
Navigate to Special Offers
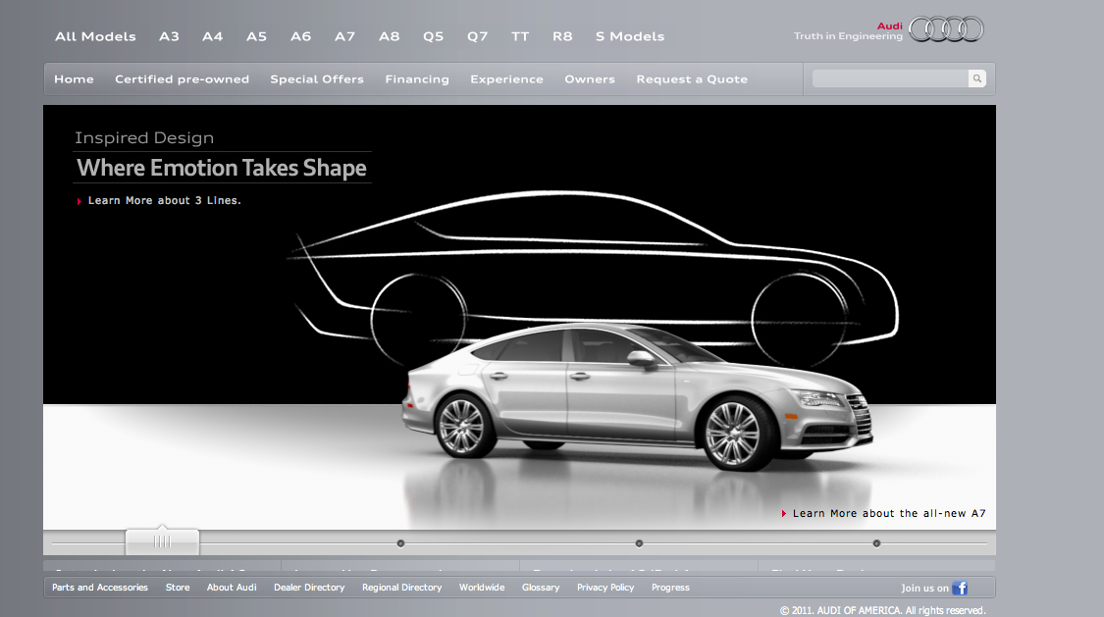[x=317, y=79]
